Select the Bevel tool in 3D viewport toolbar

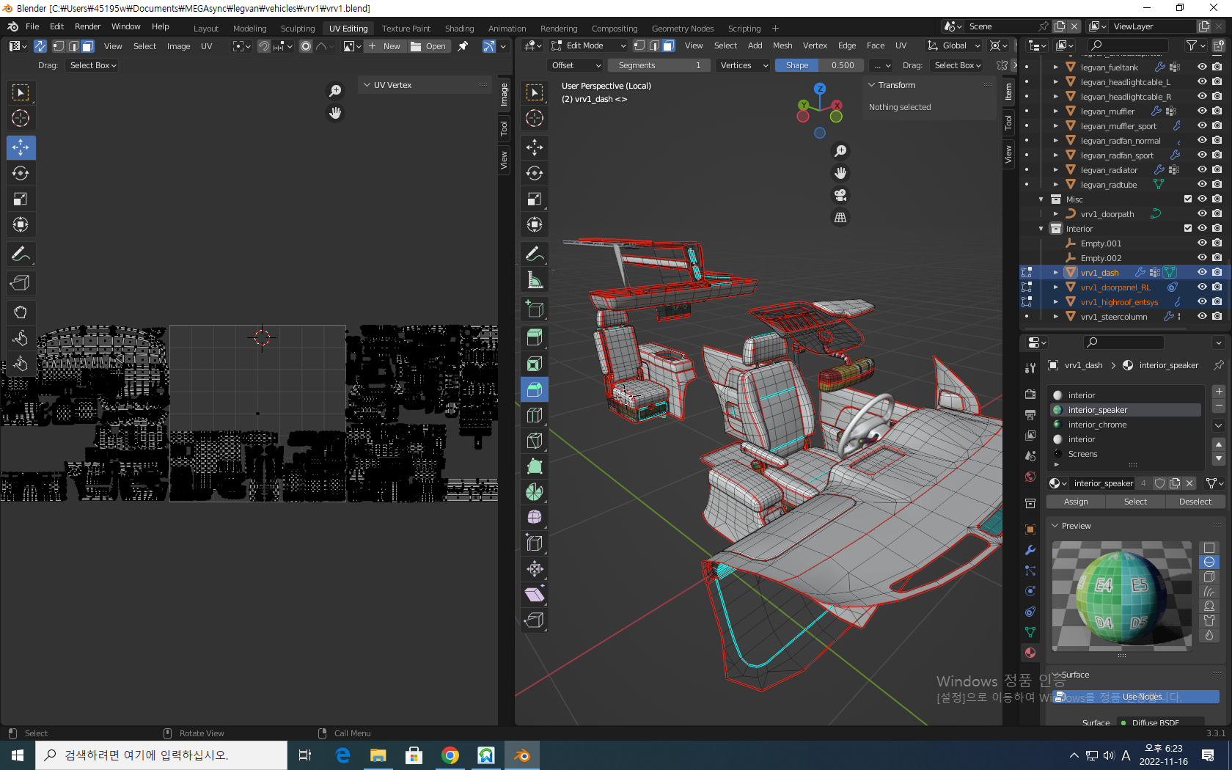click(535, 389)
